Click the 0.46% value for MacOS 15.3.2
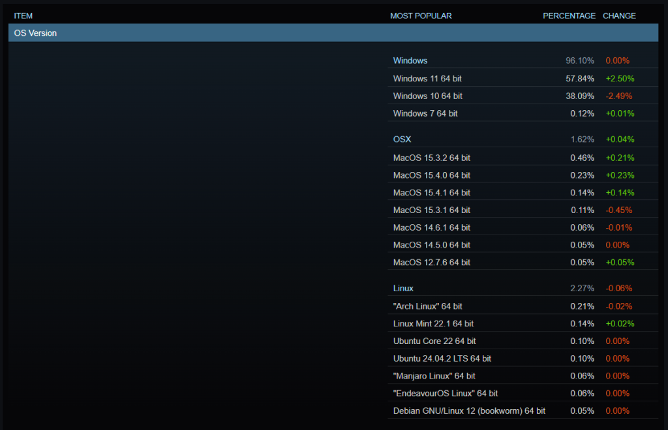This screenshot has height=430, width=668. coord(582,158)
